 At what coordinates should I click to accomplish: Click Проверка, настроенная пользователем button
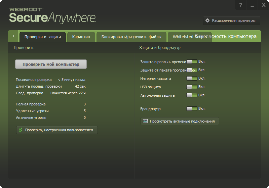coord(57,130)
